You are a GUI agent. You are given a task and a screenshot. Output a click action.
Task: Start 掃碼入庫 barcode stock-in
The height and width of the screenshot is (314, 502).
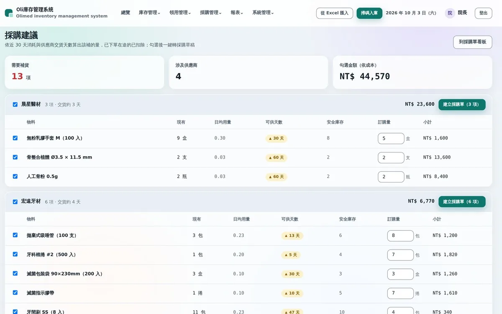(369, 13)
